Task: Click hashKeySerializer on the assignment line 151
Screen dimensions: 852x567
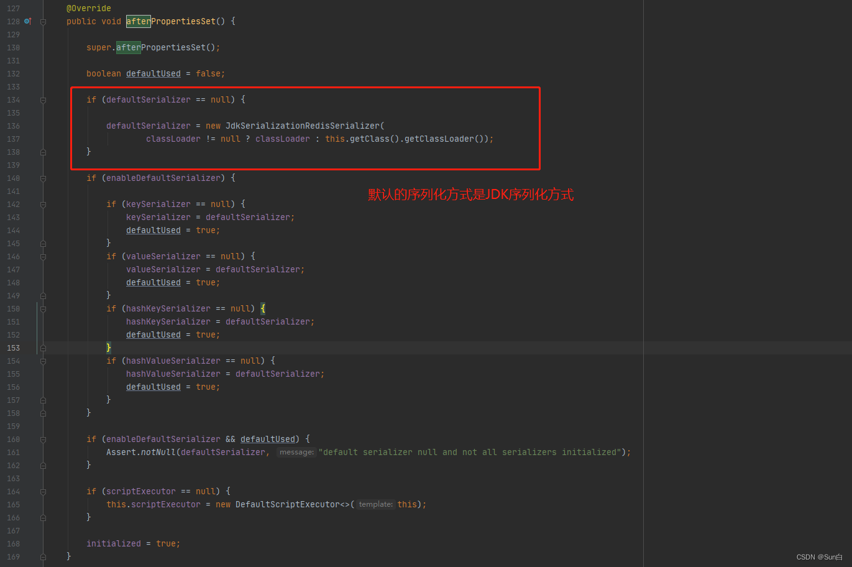Action: (x=168, y=321)
